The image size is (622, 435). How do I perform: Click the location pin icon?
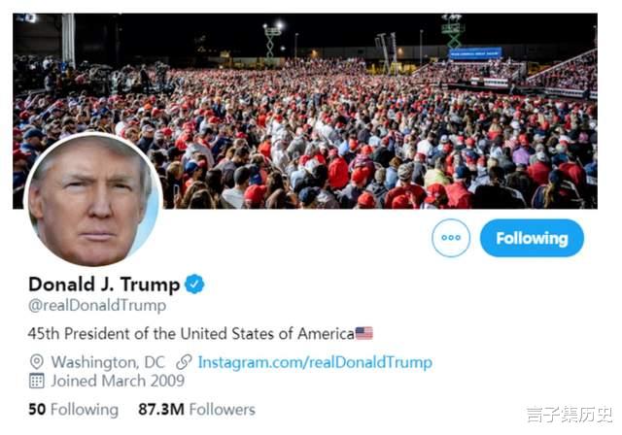[x=37, y=362]
